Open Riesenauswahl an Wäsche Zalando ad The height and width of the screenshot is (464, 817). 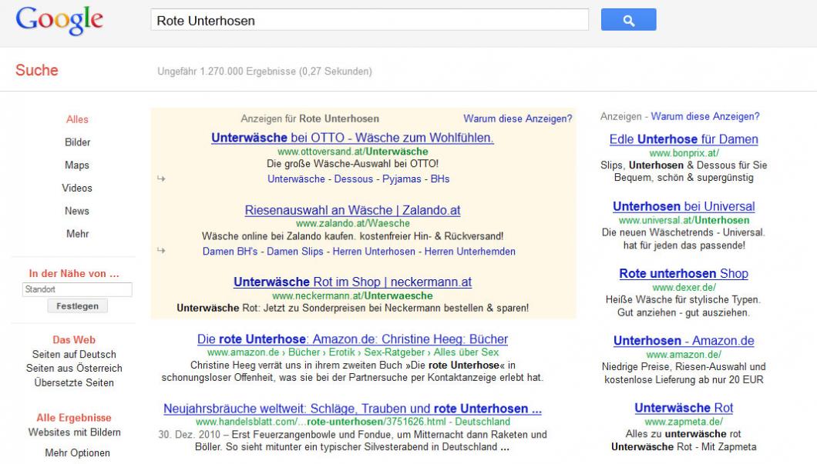coord(352,210)
